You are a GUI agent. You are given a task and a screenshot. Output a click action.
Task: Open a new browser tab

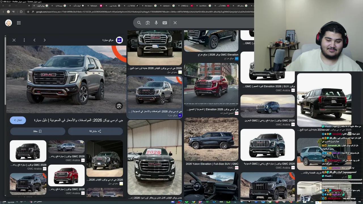tap(29, 6)
